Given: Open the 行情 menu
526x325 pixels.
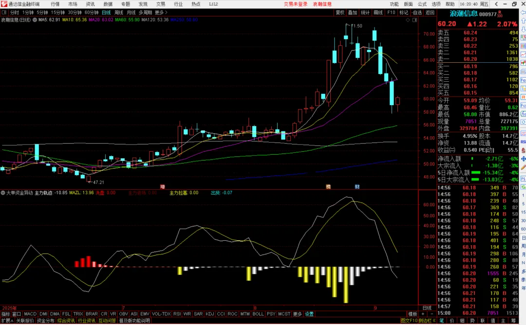Looking at the screenshot, I should (55, 4).
